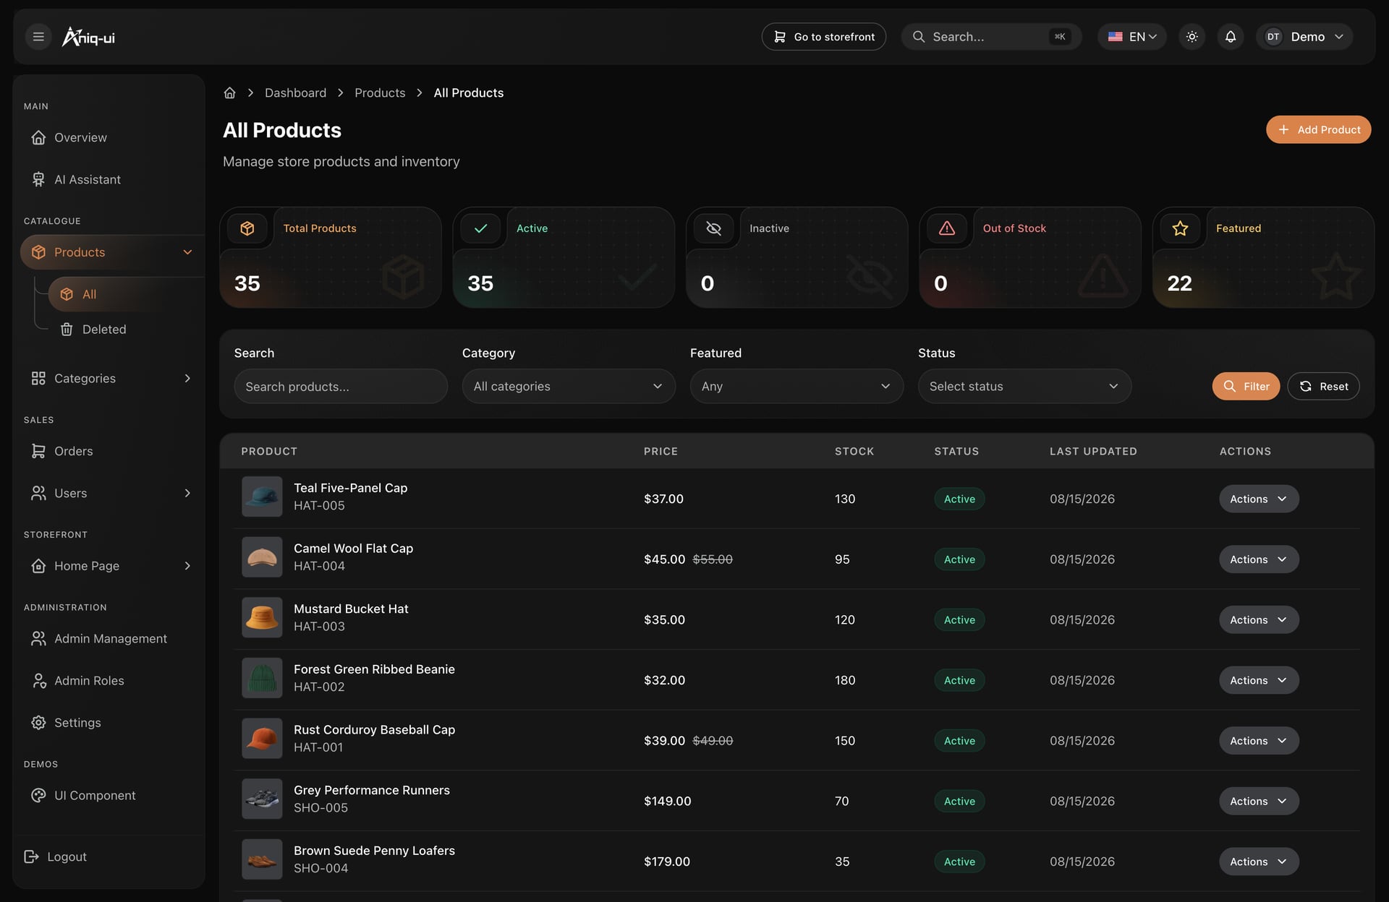
Task: Open the Orders page
Action: [109, 451]
